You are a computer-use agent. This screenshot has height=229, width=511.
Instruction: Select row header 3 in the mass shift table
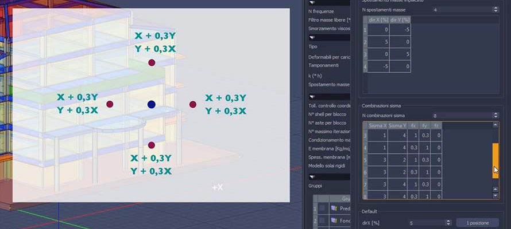tap(365, 54)
